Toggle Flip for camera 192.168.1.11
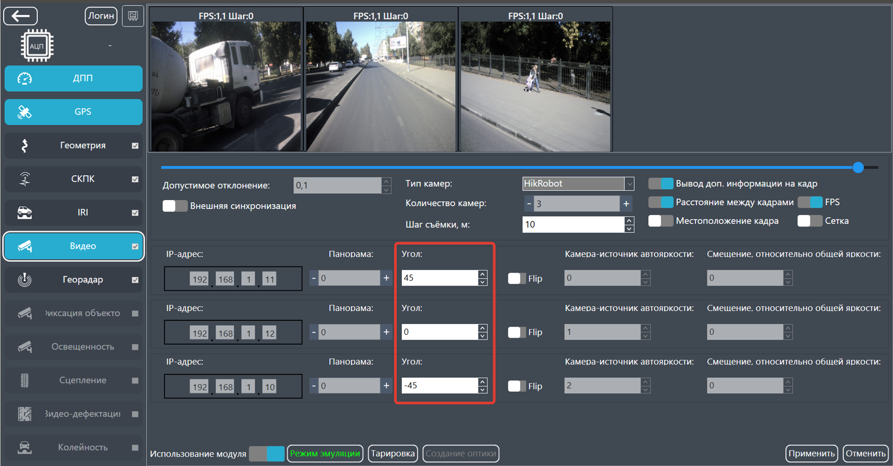 (x=516, y=278)
